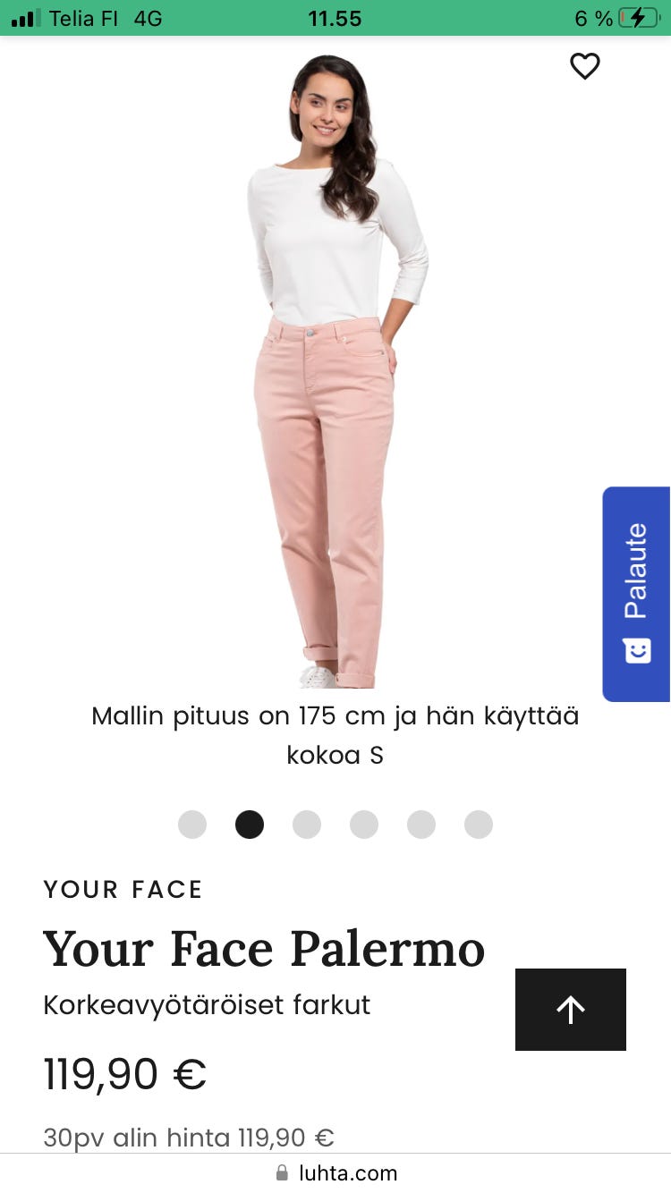Tap the smiley icon on Palaute tab
This screenshot has height=1193, width=671.
(x=636, y=651)
